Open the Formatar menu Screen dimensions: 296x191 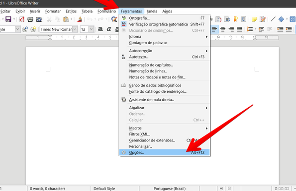point(53,11)
